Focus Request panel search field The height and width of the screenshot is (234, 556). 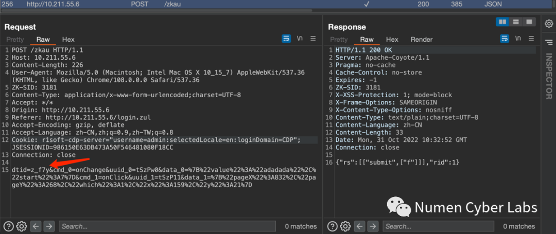pyautogui.click(x=167, y=226)
